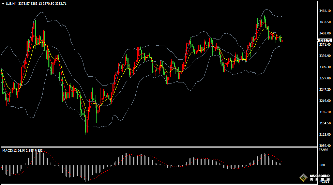
Task: Click the 3092.40 price axis label
Action: [x=325, y=145]
